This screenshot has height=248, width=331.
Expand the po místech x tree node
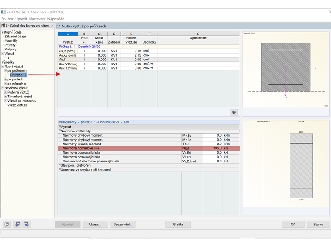[x=6, y=84]
